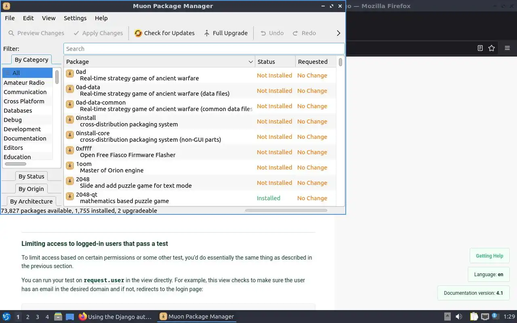The height and width of the screenshot is (323, 517).
Task: Select the All category
Action: click(x=27, y=73)
